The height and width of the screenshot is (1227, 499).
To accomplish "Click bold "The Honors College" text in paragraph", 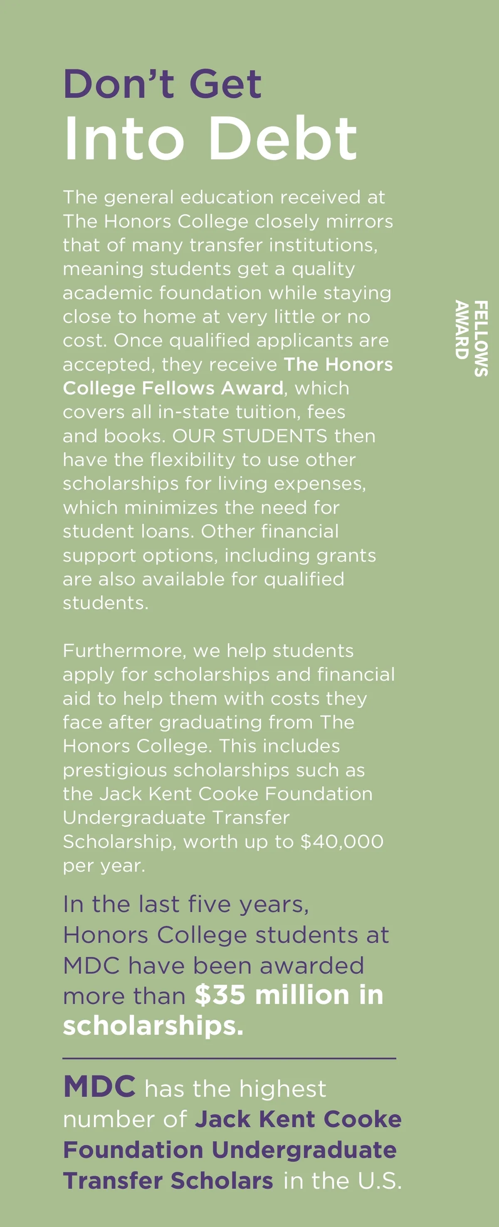I will click(338, 364).
